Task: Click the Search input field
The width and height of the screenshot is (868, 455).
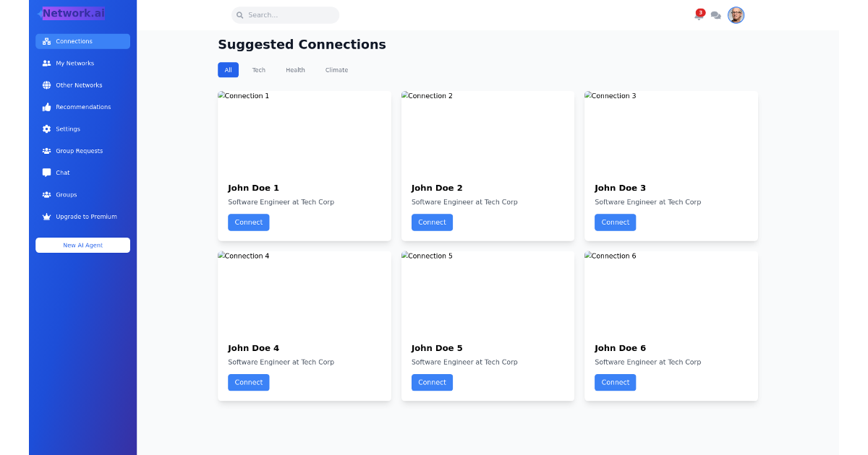Action: click(285, 15)
